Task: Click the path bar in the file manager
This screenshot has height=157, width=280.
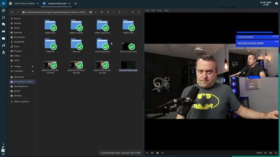Action: pos(55,12)
